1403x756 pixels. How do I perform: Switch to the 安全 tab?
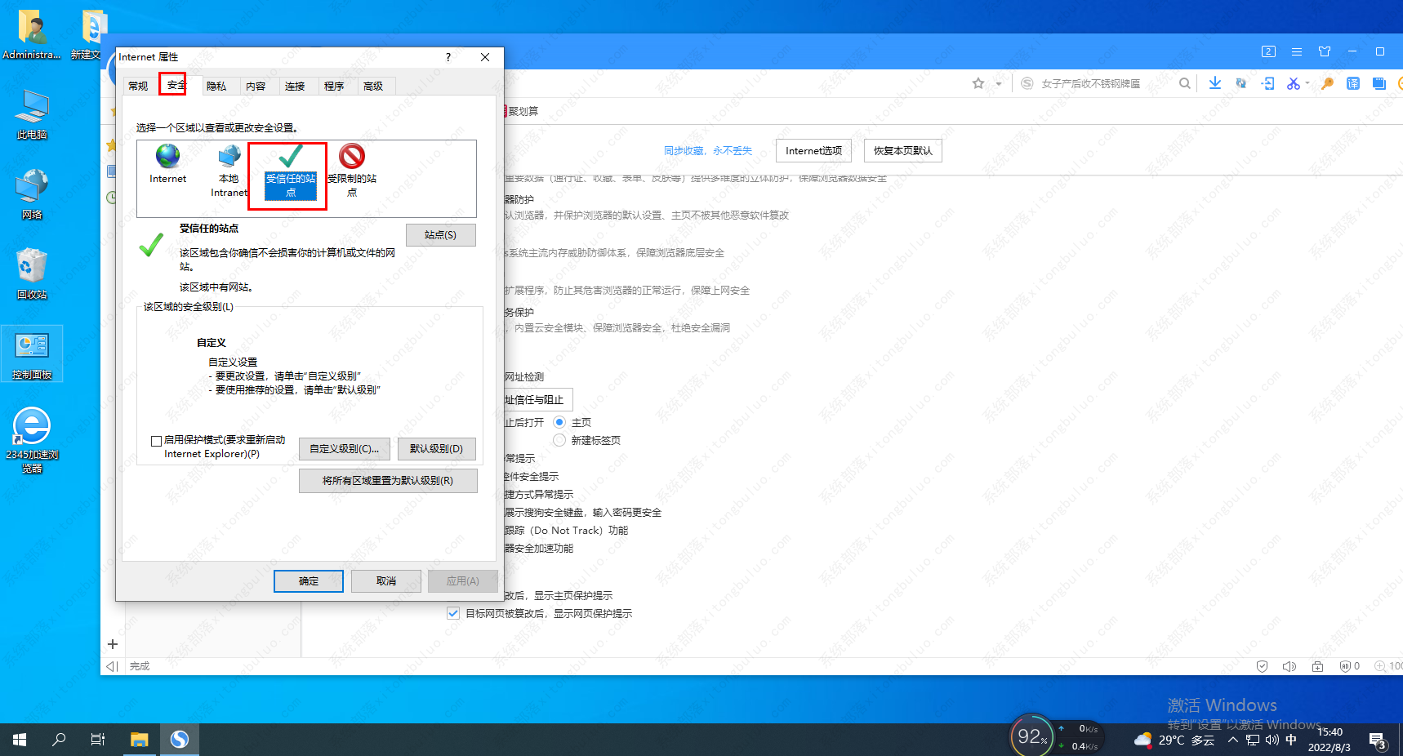pos(176,85)
